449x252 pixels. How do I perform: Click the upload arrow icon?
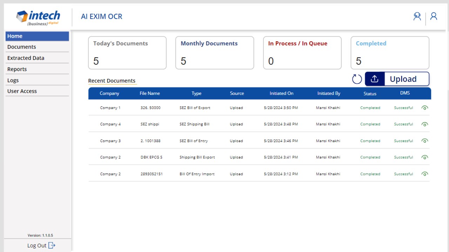(x=375, y=79)
